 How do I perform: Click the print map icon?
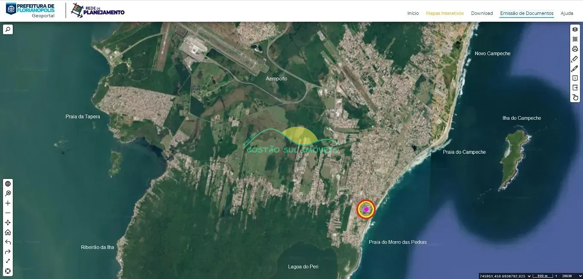tap(575, 49)
